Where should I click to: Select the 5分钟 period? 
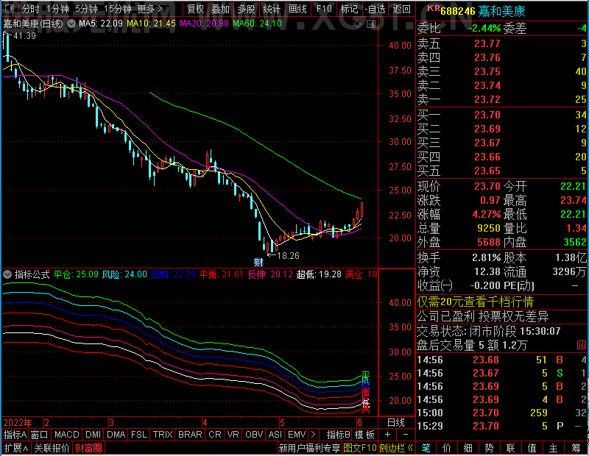pos(86,9)
